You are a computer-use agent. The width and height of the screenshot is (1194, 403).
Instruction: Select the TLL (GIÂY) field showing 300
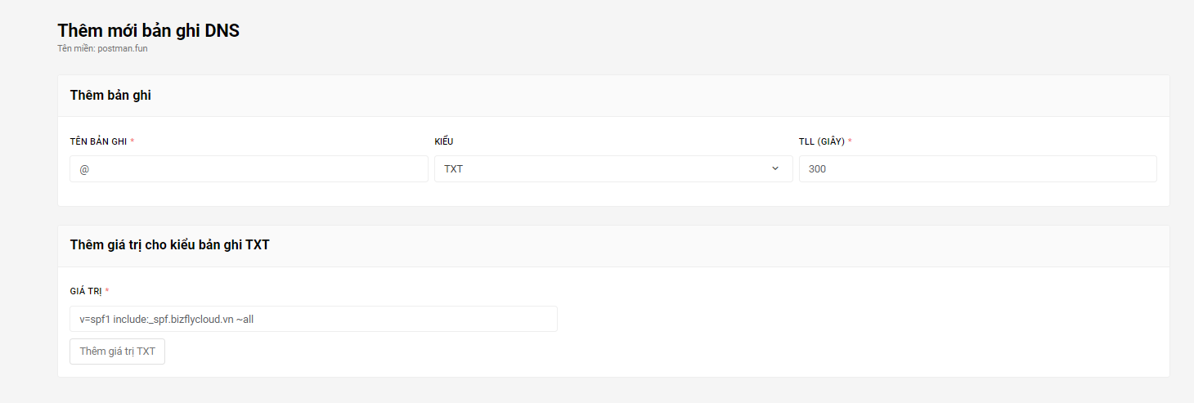coord(977,168)
